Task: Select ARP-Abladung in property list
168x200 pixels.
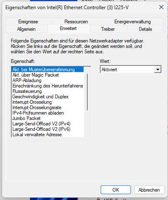Action: [x=48, y=80]
